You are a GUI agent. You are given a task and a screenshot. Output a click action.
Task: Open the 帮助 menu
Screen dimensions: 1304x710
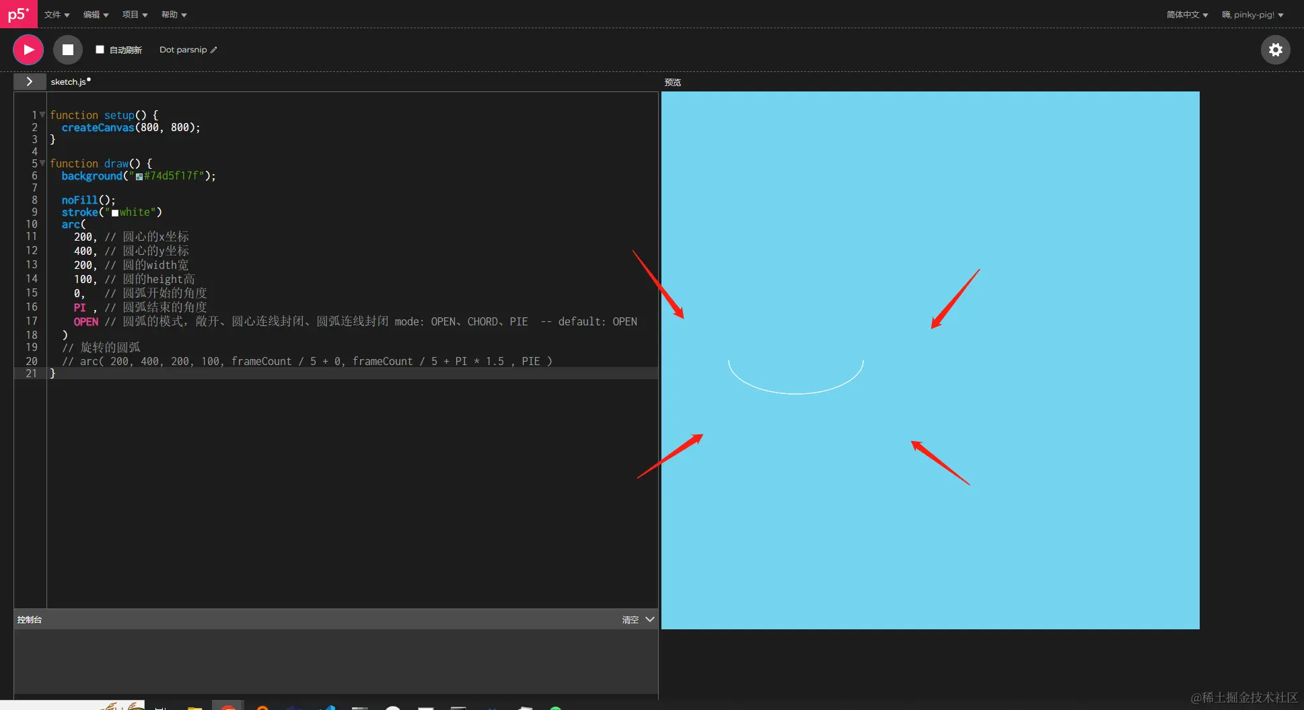pos(174,14)
